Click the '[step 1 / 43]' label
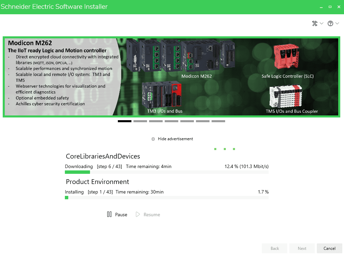The width and height of the screenshot is (344, 258). tap(100, 192)
